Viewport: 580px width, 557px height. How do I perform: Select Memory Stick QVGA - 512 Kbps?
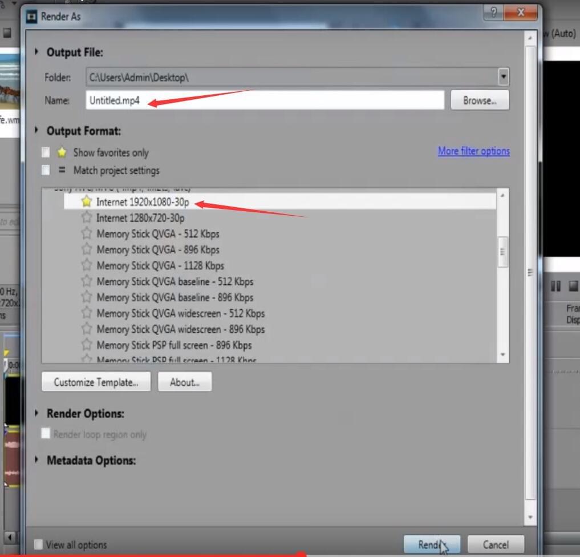(158, 234)
